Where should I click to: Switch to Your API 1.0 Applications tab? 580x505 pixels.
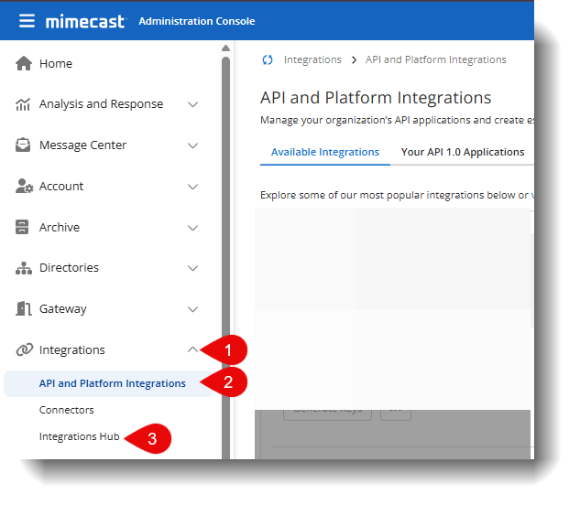(463, 152)
